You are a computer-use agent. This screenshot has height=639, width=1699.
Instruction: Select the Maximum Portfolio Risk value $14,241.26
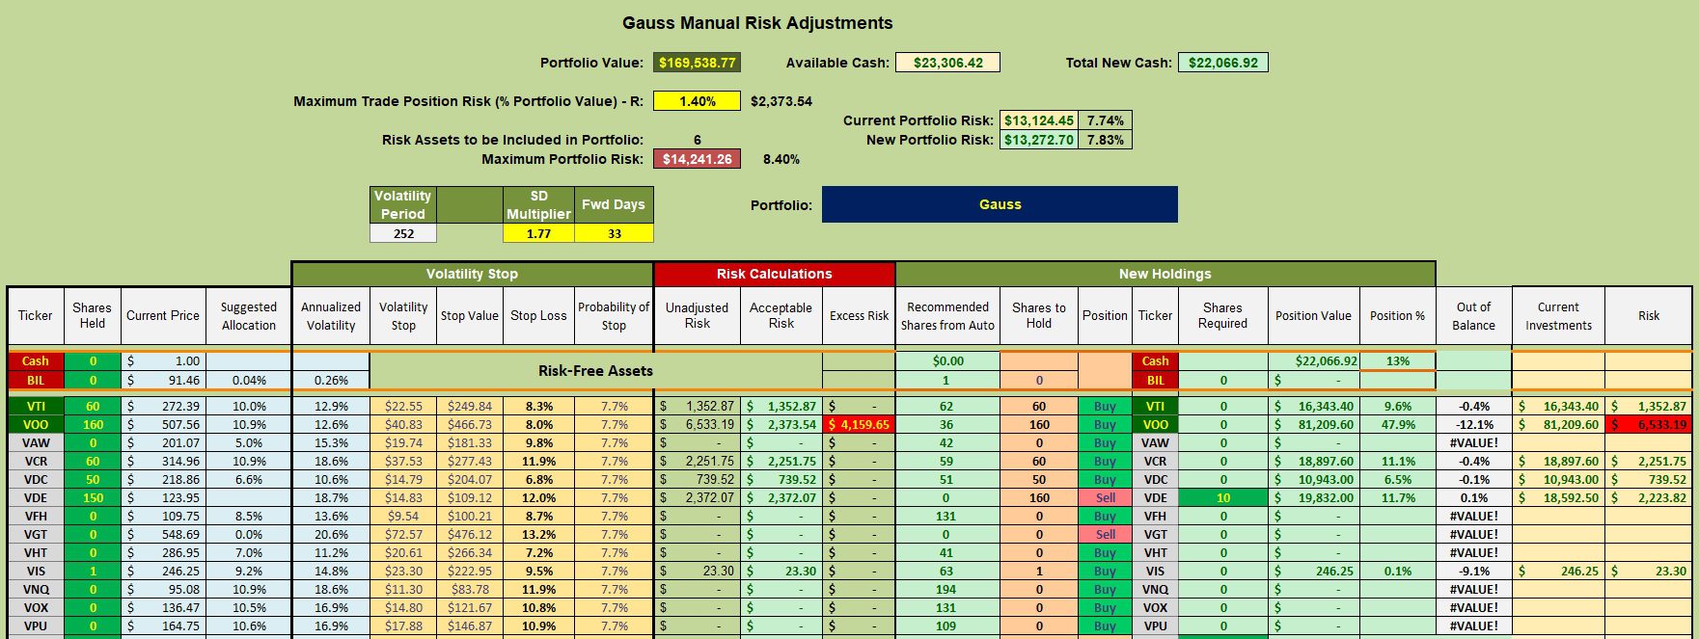tap(697, 159)
